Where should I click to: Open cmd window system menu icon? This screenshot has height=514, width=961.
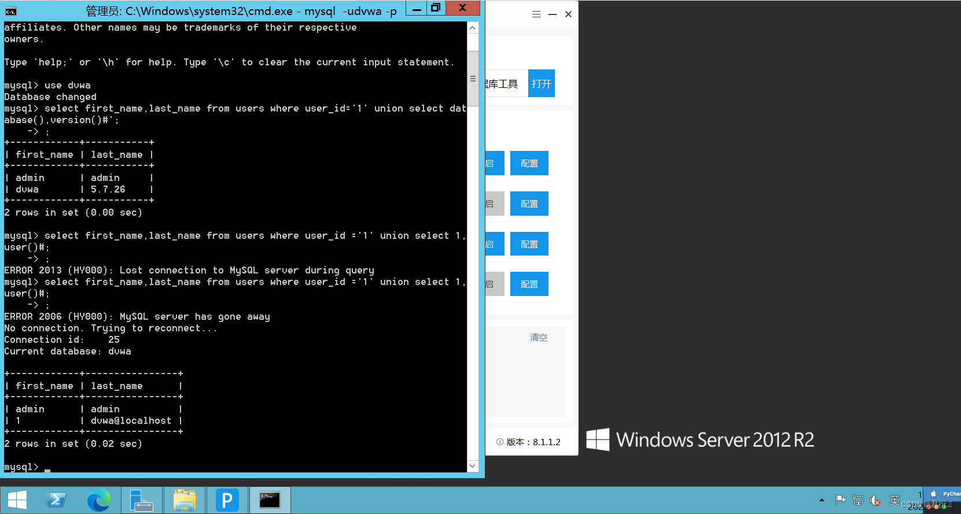(x=10, y=11)
